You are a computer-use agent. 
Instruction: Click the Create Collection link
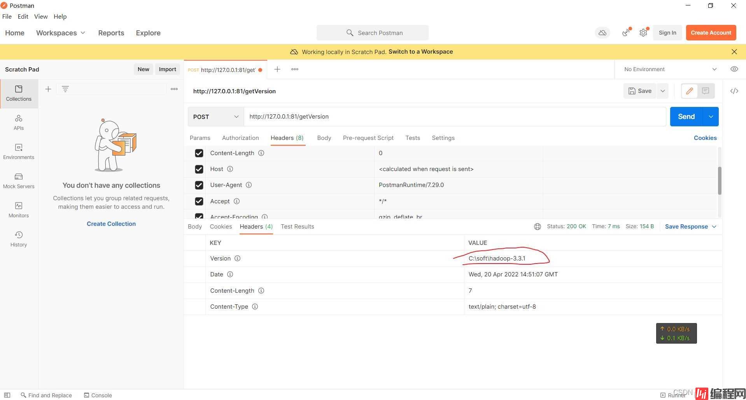pos(111,224)
